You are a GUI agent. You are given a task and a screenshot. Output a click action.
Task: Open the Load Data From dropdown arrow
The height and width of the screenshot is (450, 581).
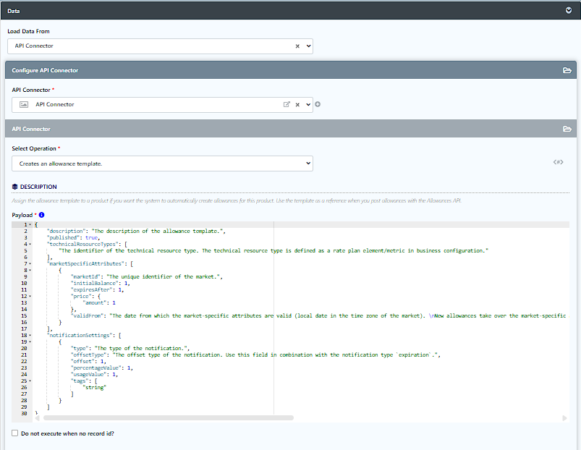click(x=308, y=46)
